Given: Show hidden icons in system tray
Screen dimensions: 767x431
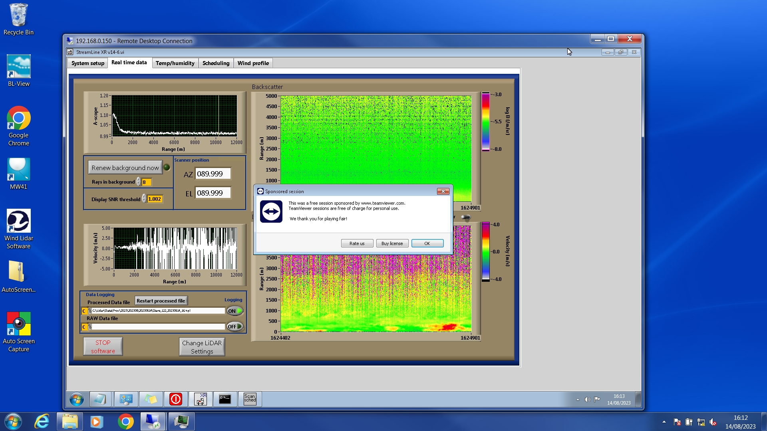Looking at the screenshot, I should click(x=664, y=422).
